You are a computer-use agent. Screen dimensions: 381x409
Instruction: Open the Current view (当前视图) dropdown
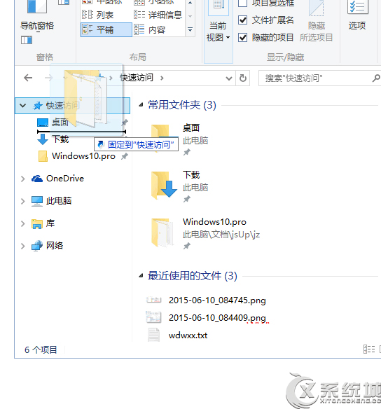218,32
